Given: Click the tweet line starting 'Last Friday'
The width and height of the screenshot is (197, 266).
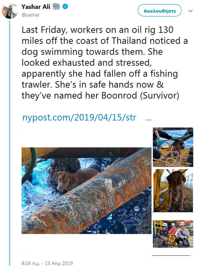Looking at the screenshot, I should pyautogui.click(x=97, y=30).
